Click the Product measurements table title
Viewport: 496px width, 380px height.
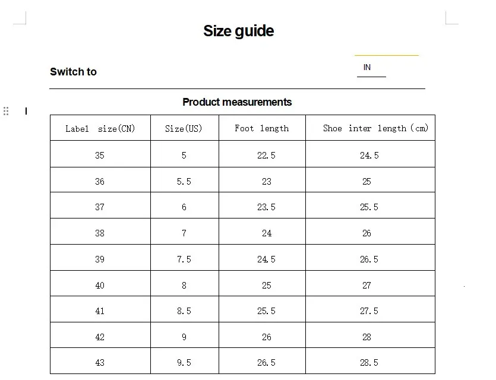click(x=237, y=102)
